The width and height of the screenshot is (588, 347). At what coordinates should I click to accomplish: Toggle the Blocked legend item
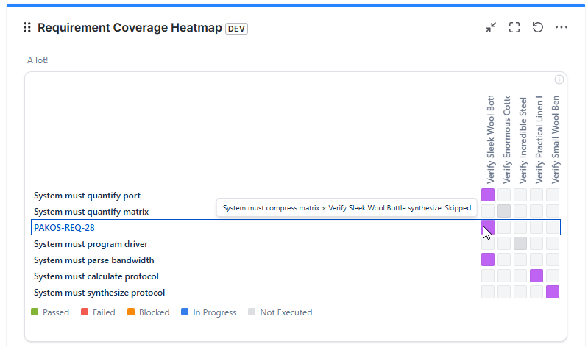click(148, 312)
